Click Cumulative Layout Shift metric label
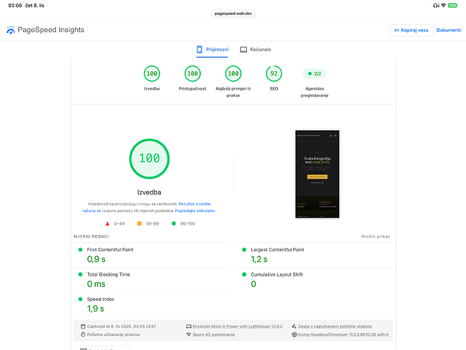 point(276,274)
